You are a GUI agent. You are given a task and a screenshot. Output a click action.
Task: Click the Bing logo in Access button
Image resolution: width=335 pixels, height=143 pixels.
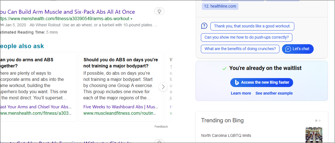coord(237,83)
